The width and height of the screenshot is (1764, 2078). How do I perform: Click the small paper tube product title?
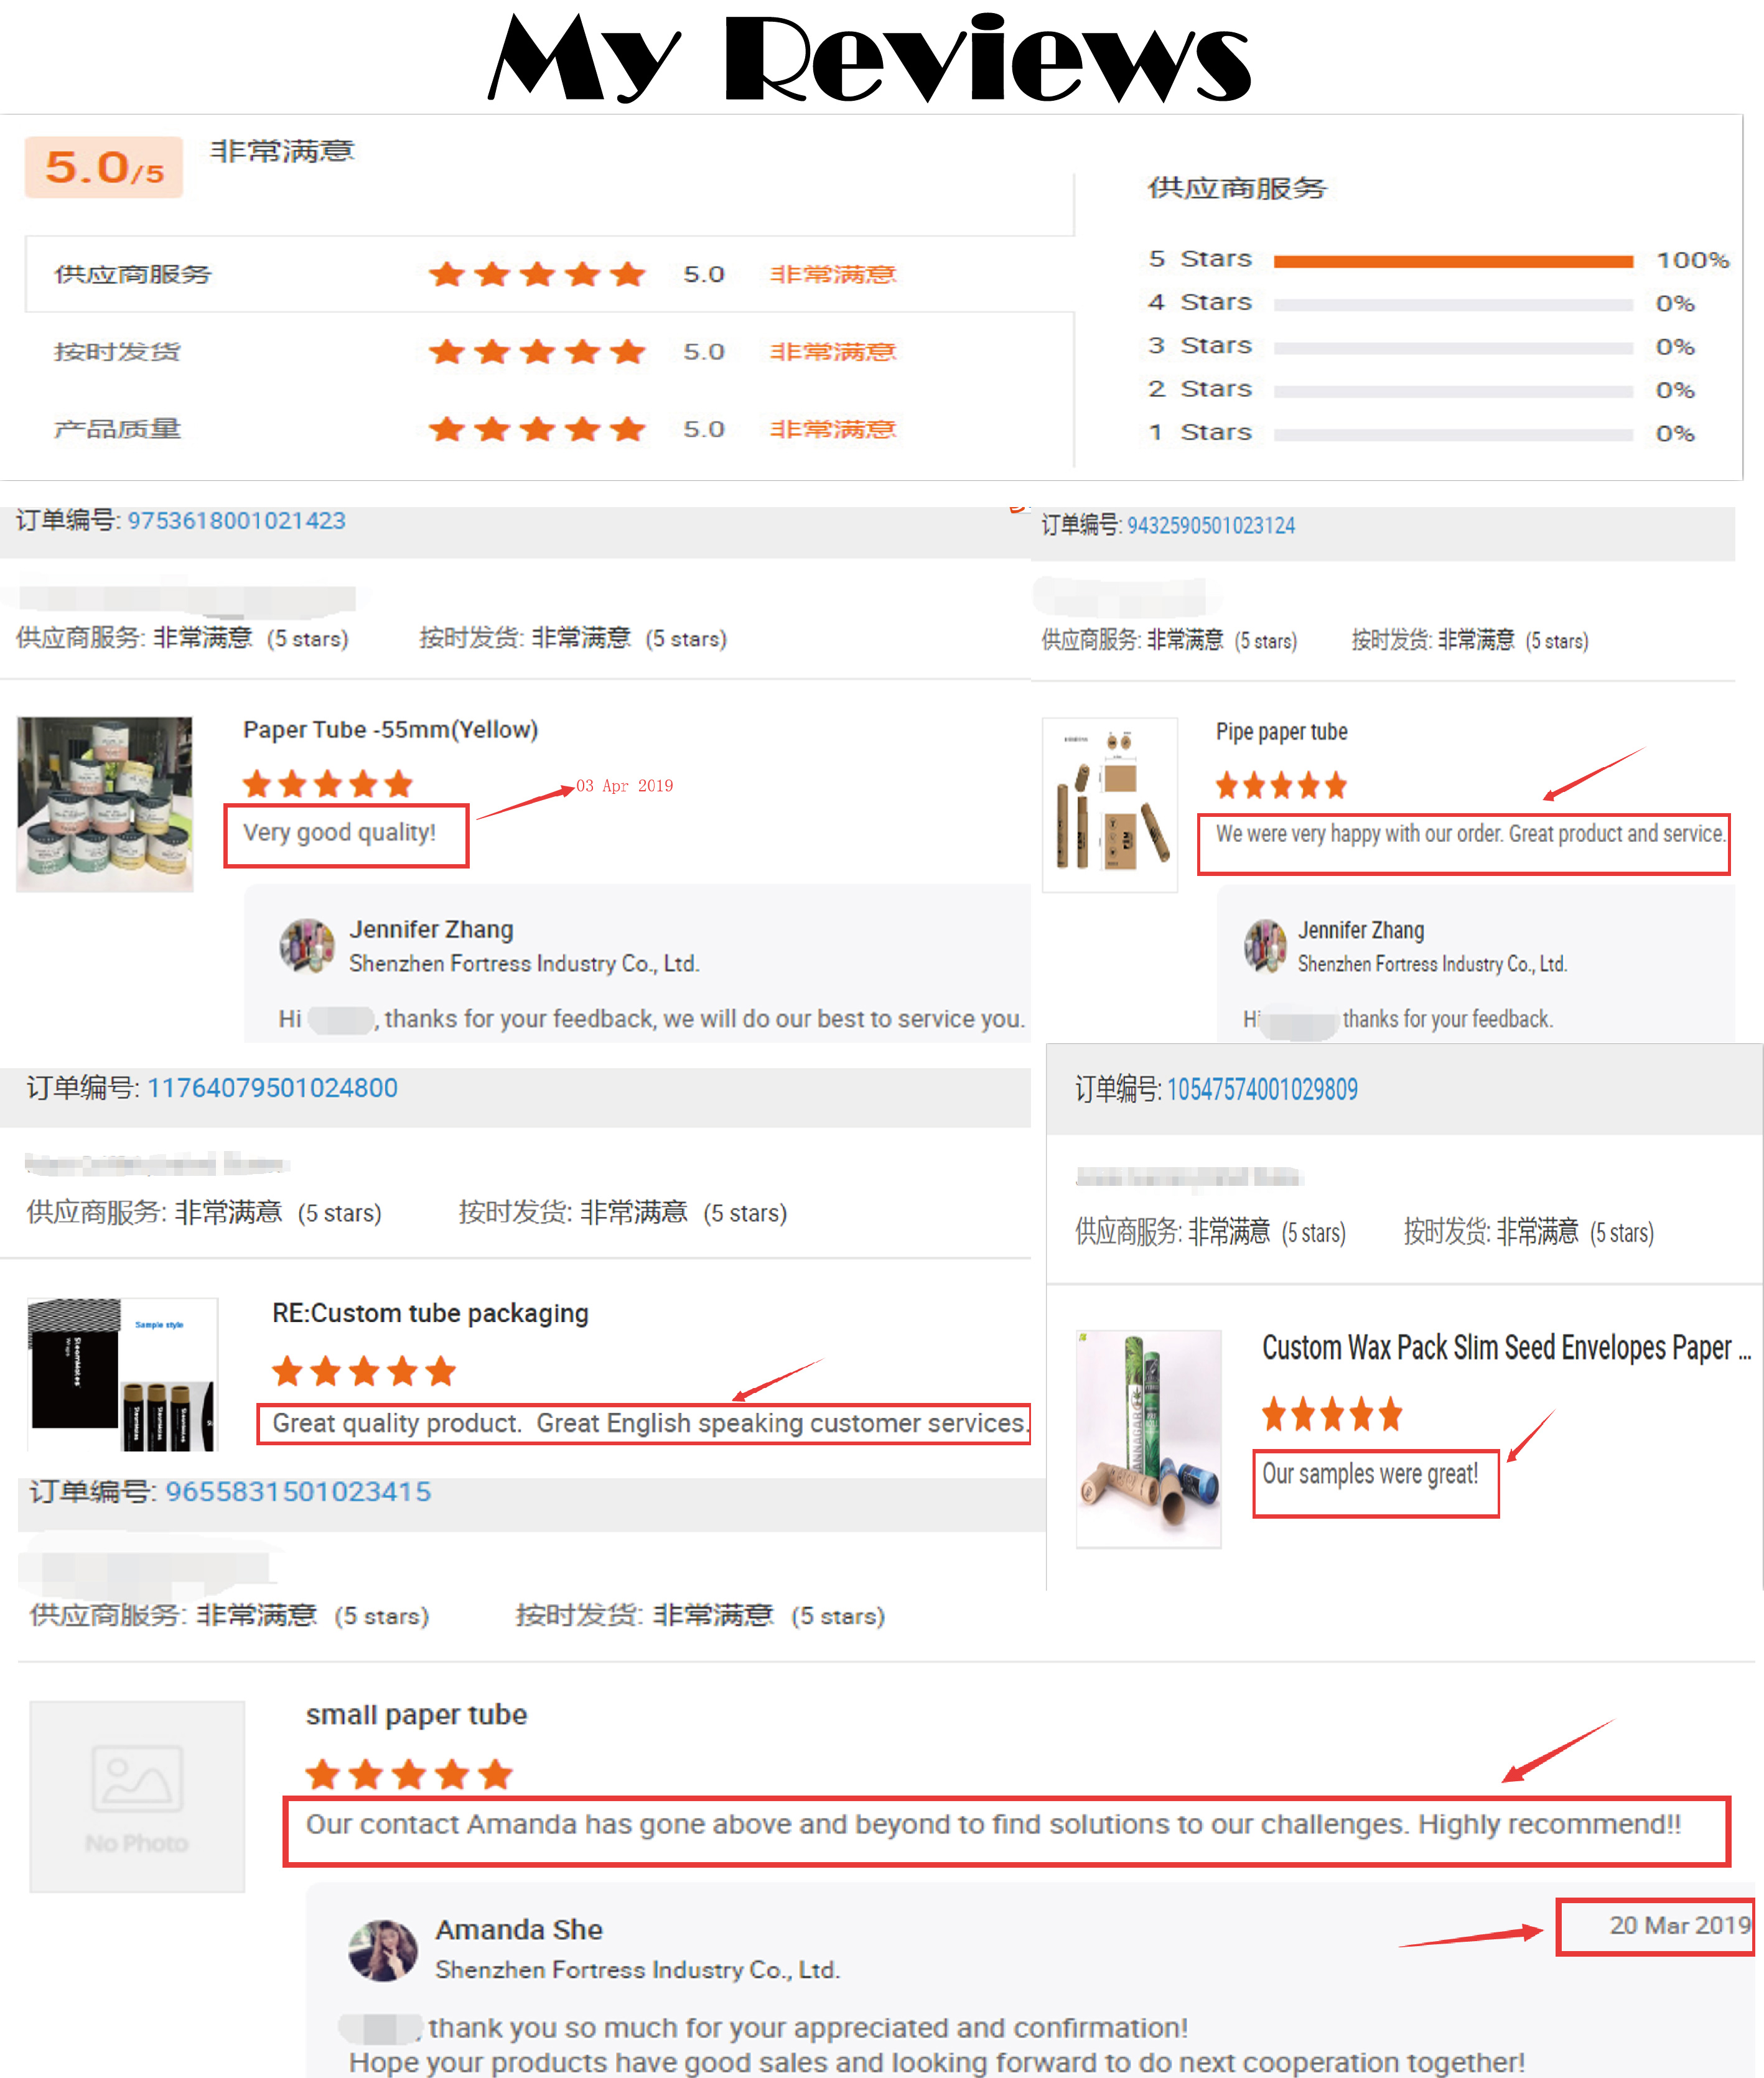coord(416,1715)
